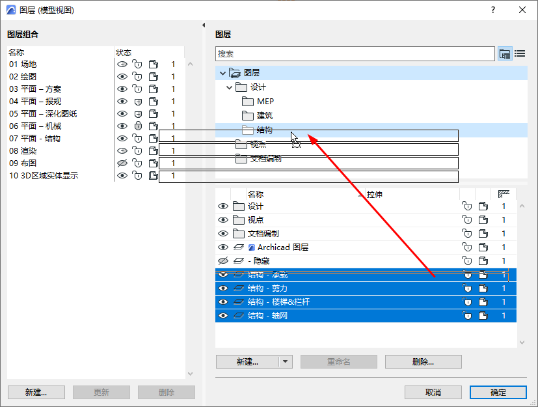This screenshot has height=407, width=538.
Task: Collapse the 设计 folder in tree
Action: coord(229,87)
